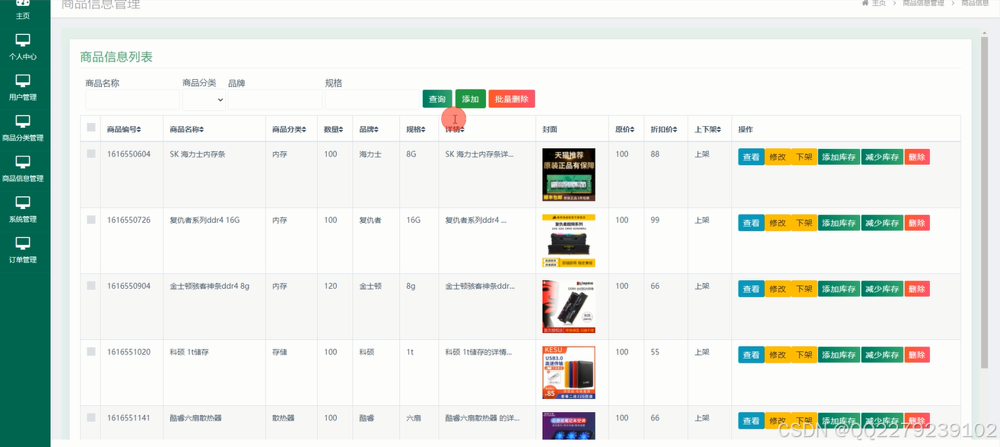Click 查看 for 科硕 1t储存
The width and height of the screenshot is (1000, 447).
(x=751, y=355)
